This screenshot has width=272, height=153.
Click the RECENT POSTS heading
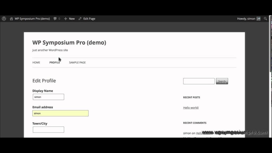192,97
